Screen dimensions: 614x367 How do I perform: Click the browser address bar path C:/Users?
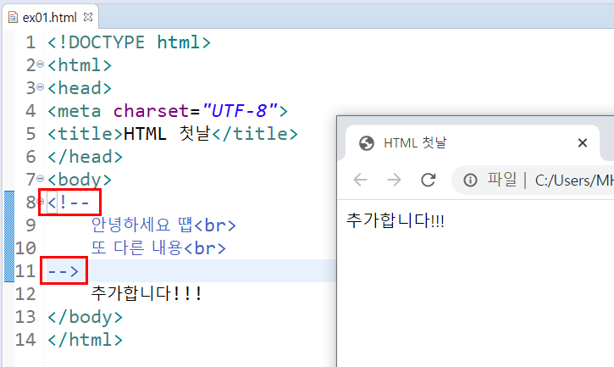pyautogui.click(x=574, y=181)
